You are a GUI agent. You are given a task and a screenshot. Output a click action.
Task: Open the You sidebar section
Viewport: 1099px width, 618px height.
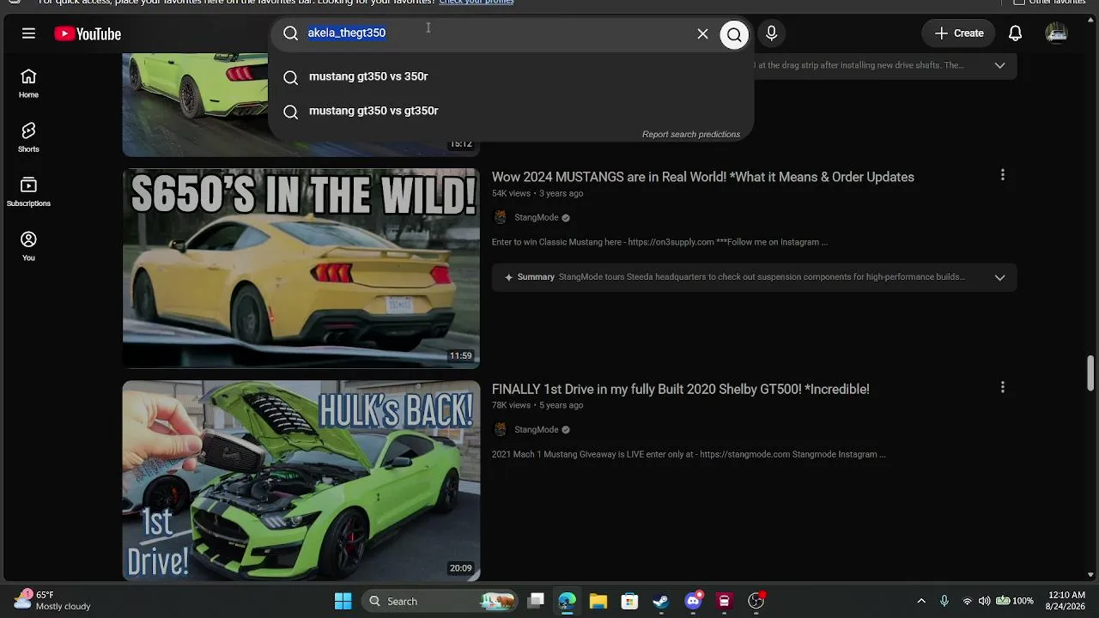28,246
